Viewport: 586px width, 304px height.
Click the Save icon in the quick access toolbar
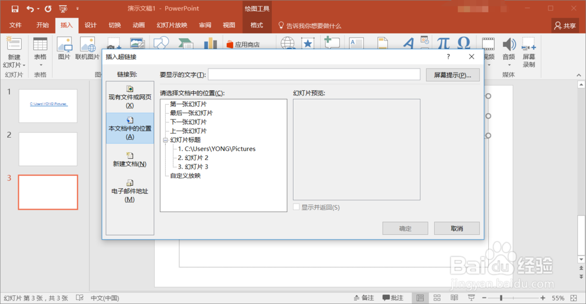click(15, 9)
